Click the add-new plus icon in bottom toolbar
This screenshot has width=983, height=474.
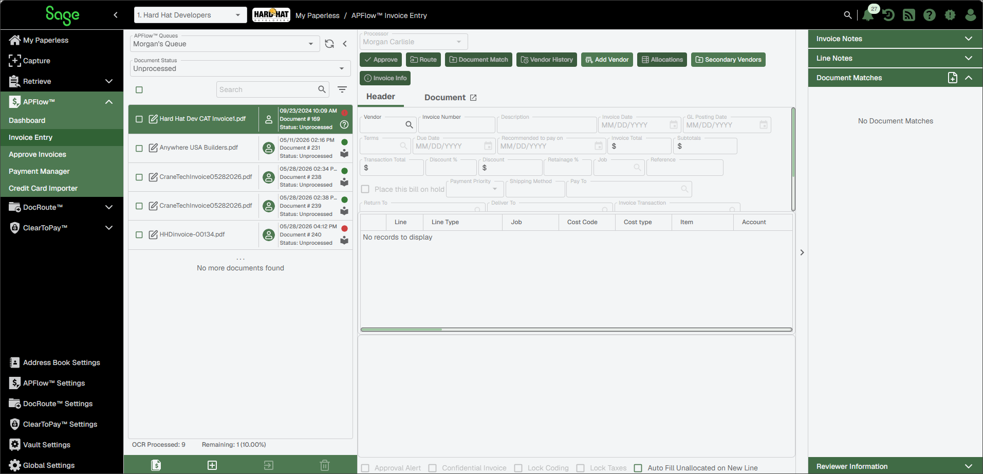[212, 465]
